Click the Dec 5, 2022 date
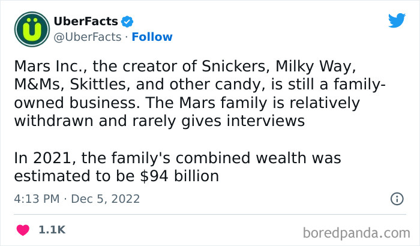The height and width of the screenshot is (246, 420). (x=106, y=199)
